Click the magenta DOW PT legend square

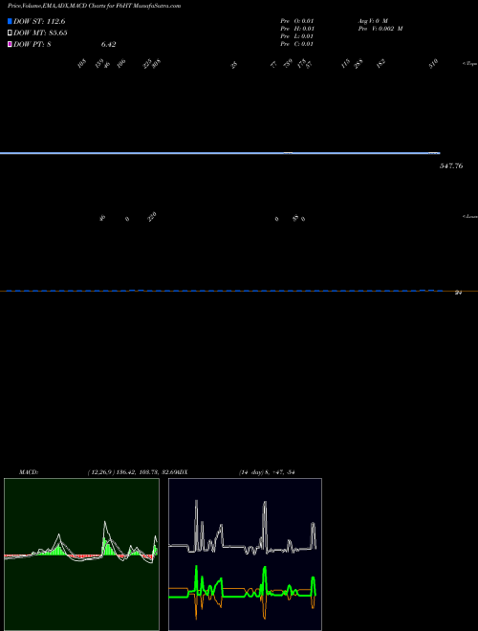[10, 44]
